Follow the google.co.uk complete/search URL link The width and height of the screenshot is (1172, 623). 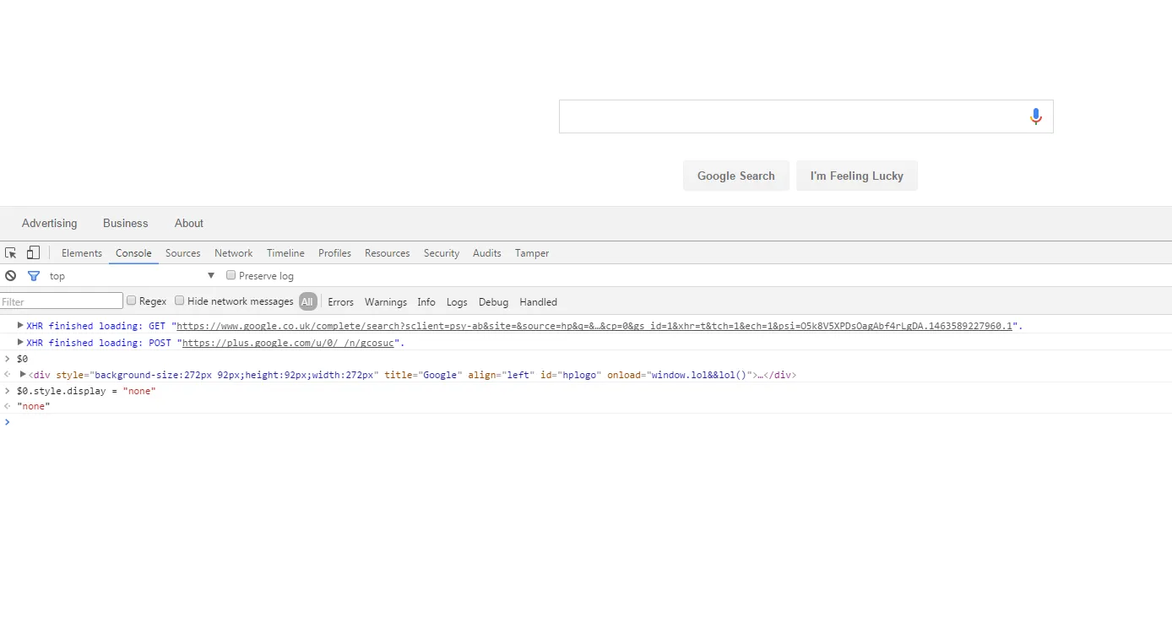(594, 326)
